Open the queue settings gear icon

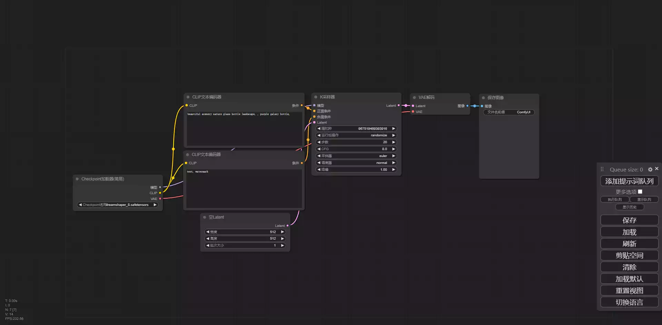pyautogui.click(x=650, y=169)
